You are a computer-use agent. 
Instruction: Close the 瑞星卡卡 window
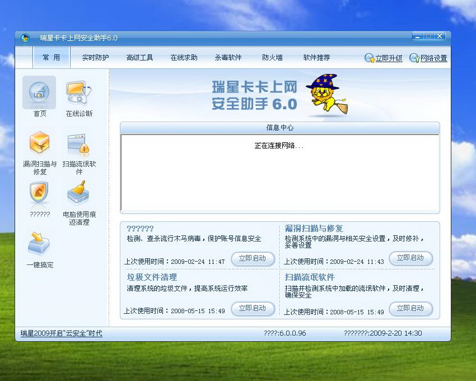(x=440, y=36)
